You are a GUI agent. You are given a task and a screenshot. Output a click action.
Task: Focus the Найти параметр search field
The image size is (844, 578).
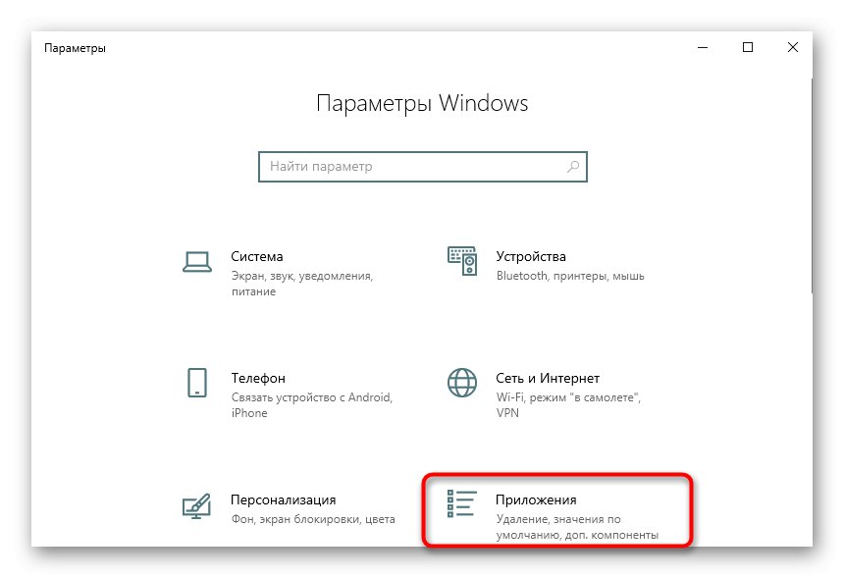click(x=423, y=167)
